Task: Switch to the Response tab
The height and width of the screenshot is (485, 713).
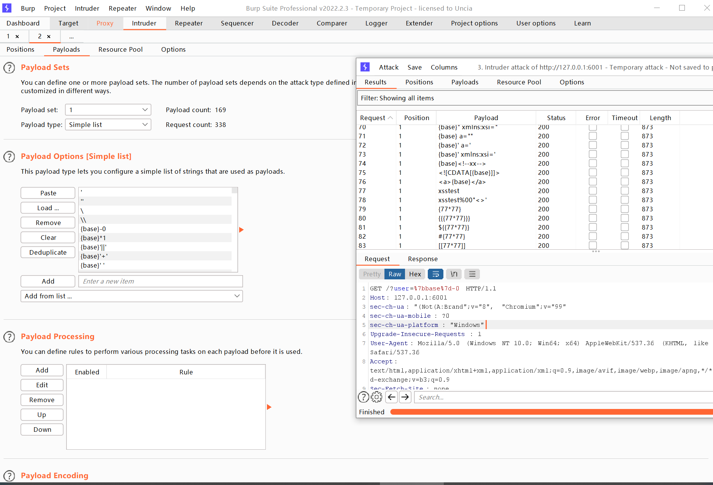Action: pyautogui.click(x=422, y=259)
